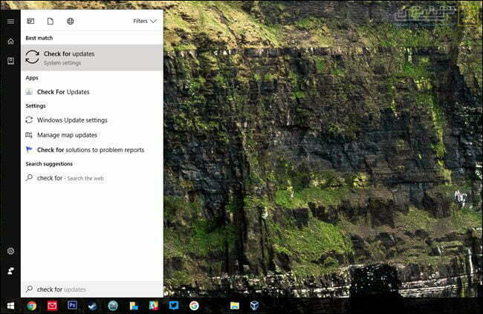Click the 'System settings' subtitle text
483x314 pixels.
click(62, 63)
